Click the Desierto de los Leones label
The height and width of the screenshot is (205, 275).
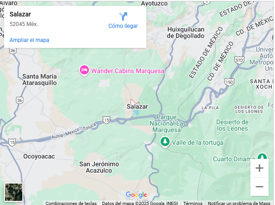click(233, 125)
